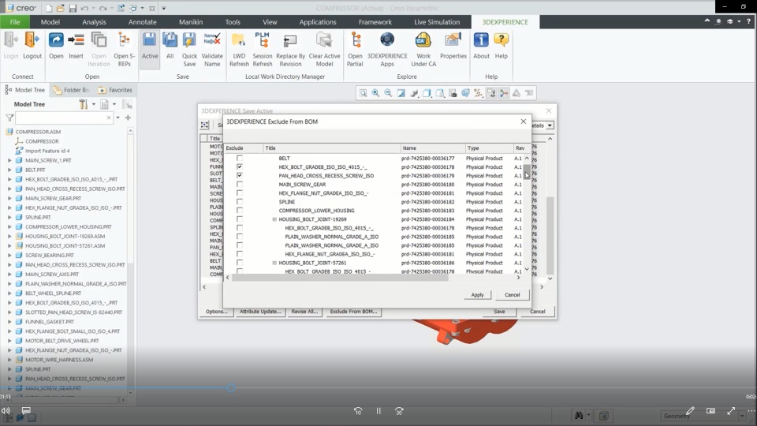Screen dimensions: 757x426
Task: Check Exclude box for MAIN_SCREW_GEAR
Action: (240, 184)
